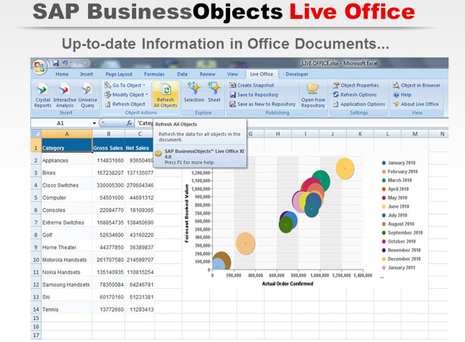This screenshot has width=465, height=342.
Task: Choose Save to Repository
Action: click(x=254, y=95)
